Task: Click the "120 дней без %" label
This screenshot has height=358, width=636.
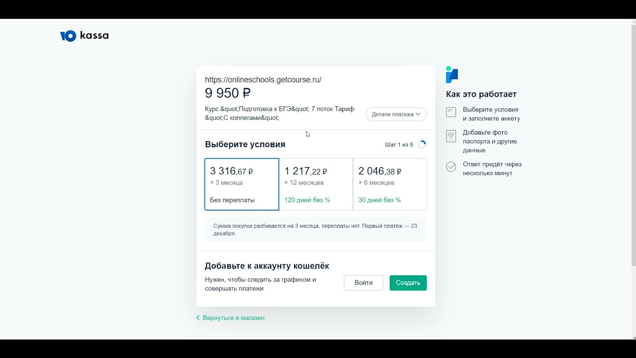Action: point(307,200)
